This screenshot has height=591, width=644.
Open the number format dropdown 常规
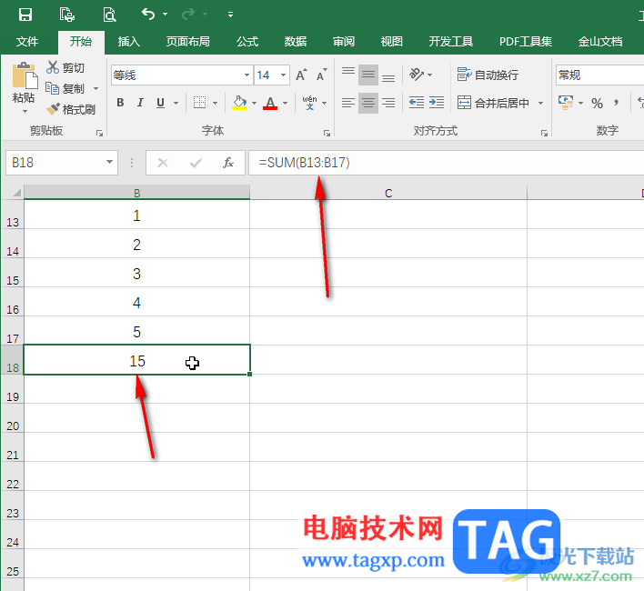[600, 75]
